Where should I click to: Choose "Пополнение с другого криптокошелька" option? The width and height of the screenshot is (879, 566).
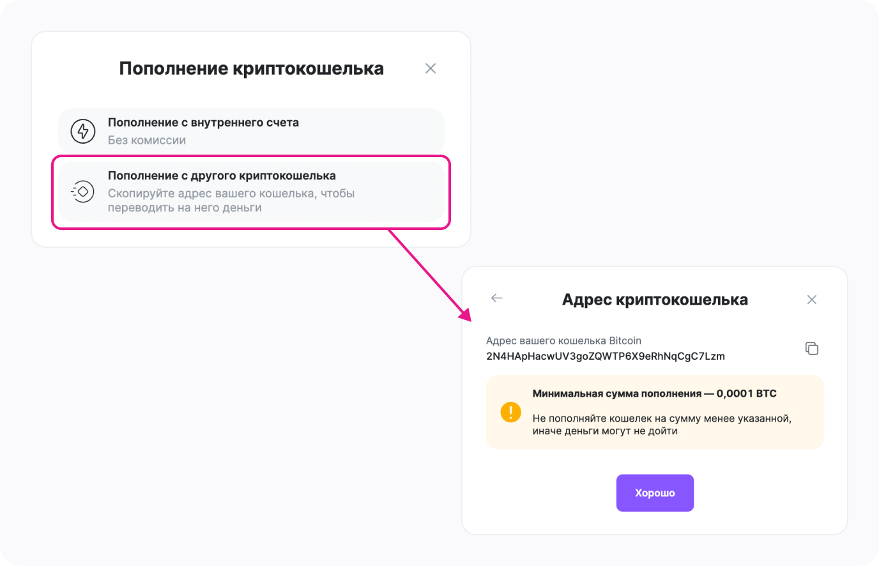click(x=222, y=176)
